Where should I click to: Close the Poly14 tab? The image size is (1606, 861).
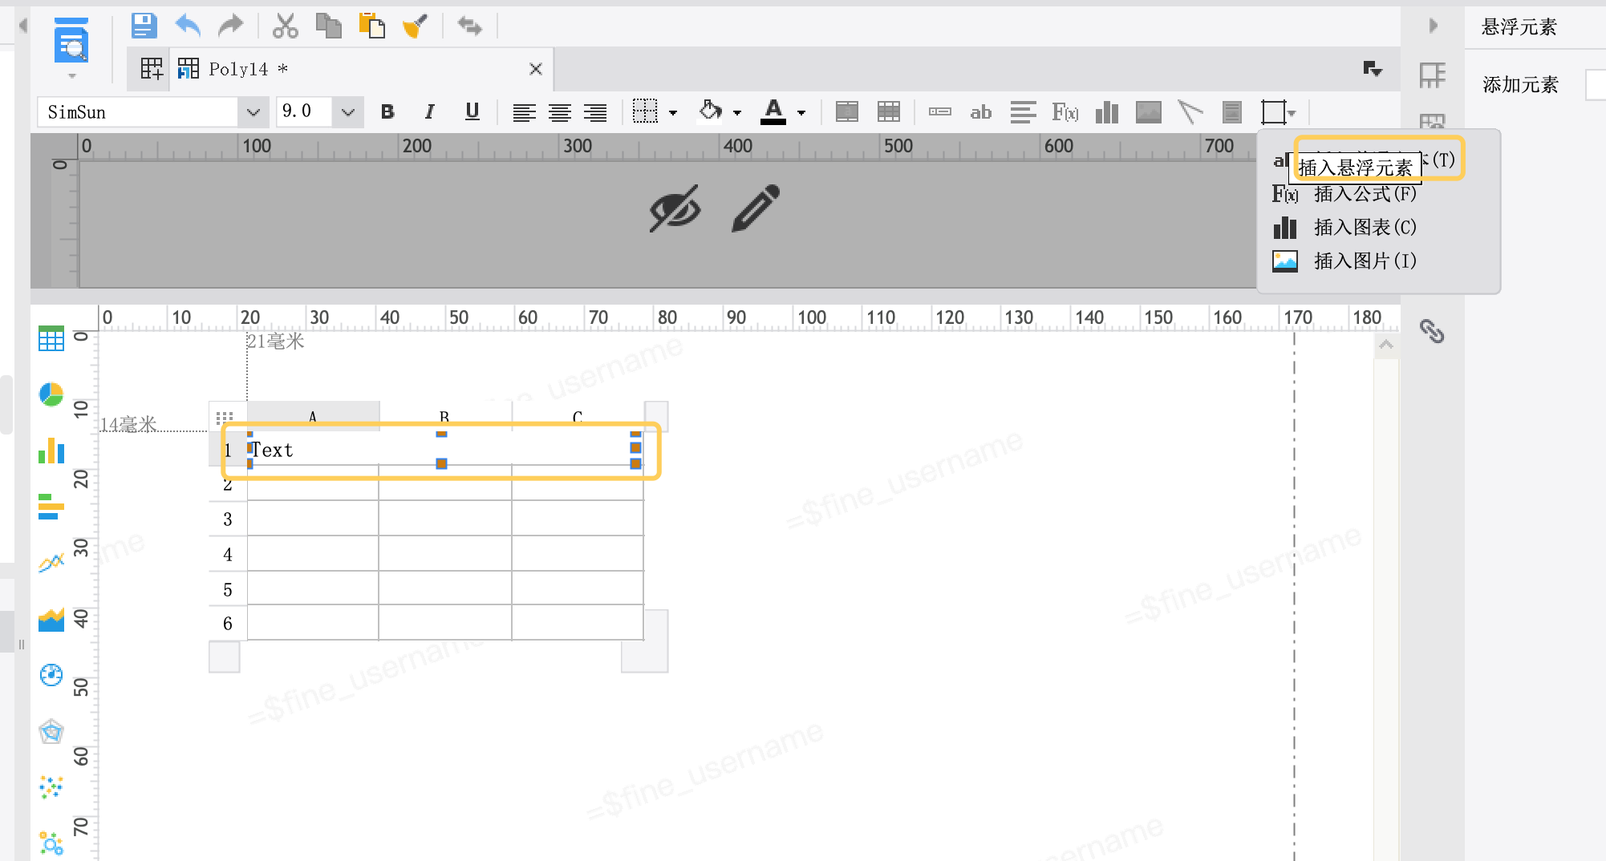pos(536,69)
